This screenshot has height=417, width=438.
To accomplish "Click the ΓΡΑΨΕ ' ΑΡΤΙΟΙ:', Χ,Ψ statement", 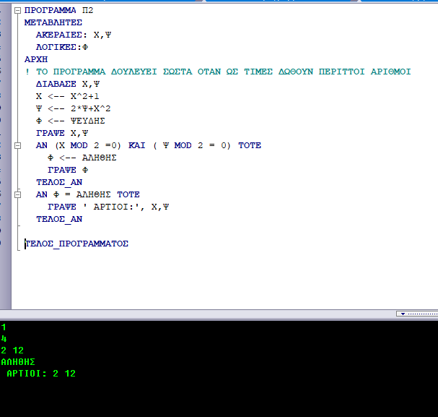I will pyautogui.click(x=108, y=207).
